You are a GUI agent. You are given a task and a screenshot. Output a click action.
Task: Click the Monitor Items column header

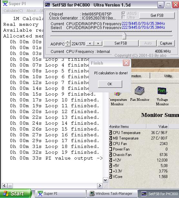pyautogui.click(x=128, y=126)
